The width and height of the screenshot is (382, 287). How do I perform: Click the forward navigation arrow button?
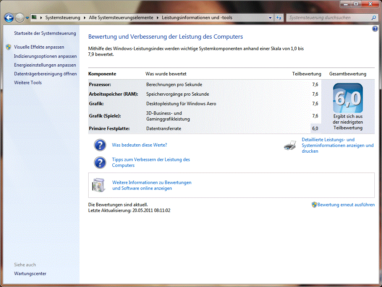(19, 18)
